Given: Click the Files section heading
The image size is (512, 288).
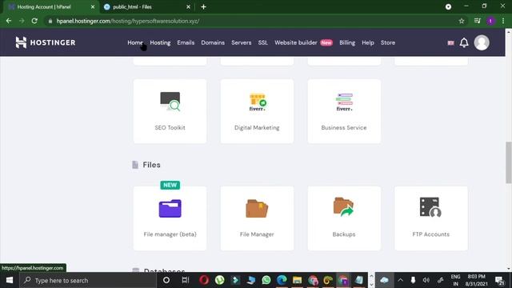Looking at the screenshot, I should 151,165.
